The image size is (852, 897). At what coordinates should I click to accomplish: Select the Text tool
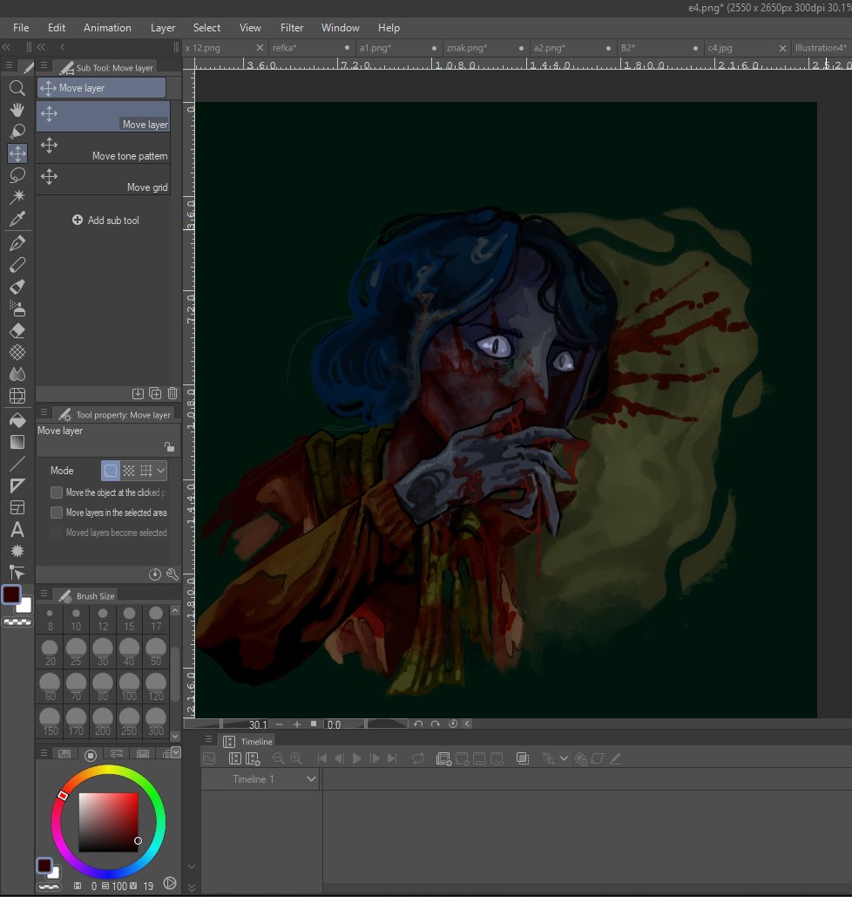click(x=17, y=529)
